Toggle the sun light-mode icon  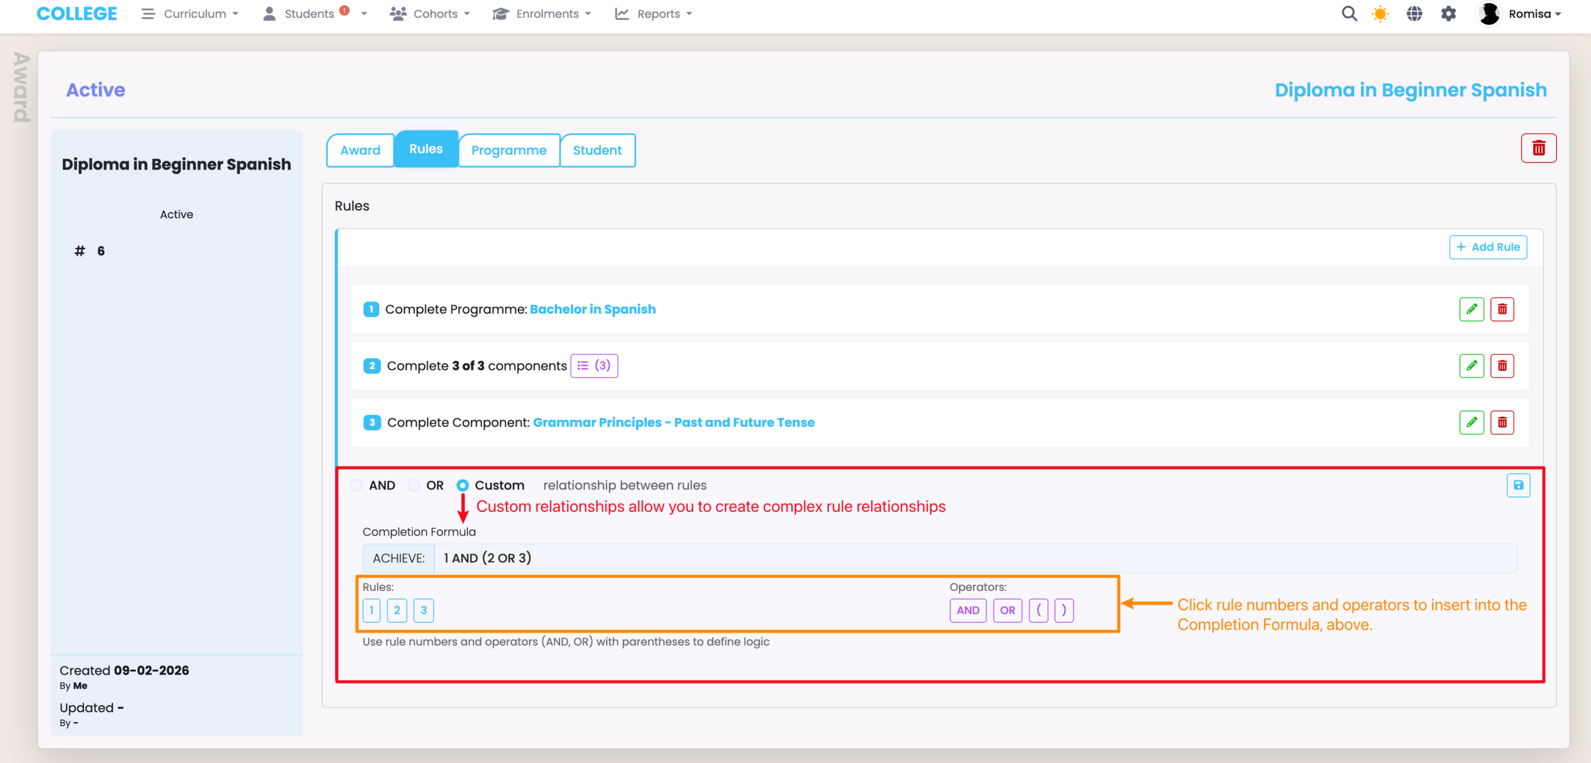coord(1380,14)
